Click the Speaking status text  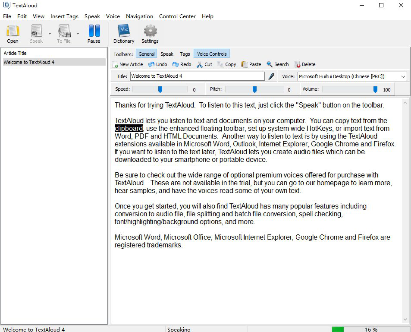179,329
